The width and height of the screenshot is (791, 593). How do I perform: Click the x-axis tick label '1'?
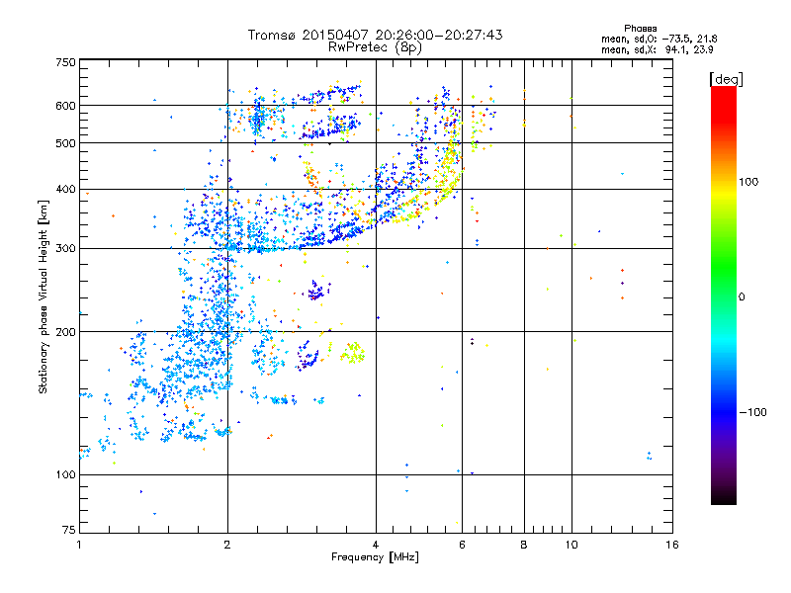[79, 545]
